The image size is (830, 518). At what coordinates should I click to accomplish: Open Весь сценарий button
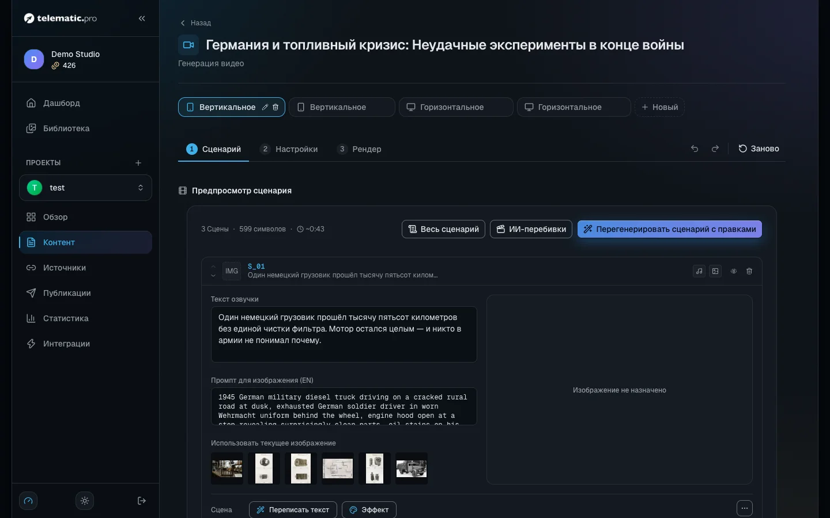(443, 229)
